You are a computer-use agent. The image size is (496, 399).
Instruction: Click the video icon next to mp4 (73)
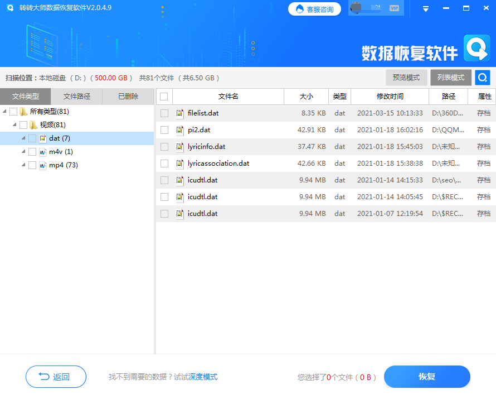point(42,165)
